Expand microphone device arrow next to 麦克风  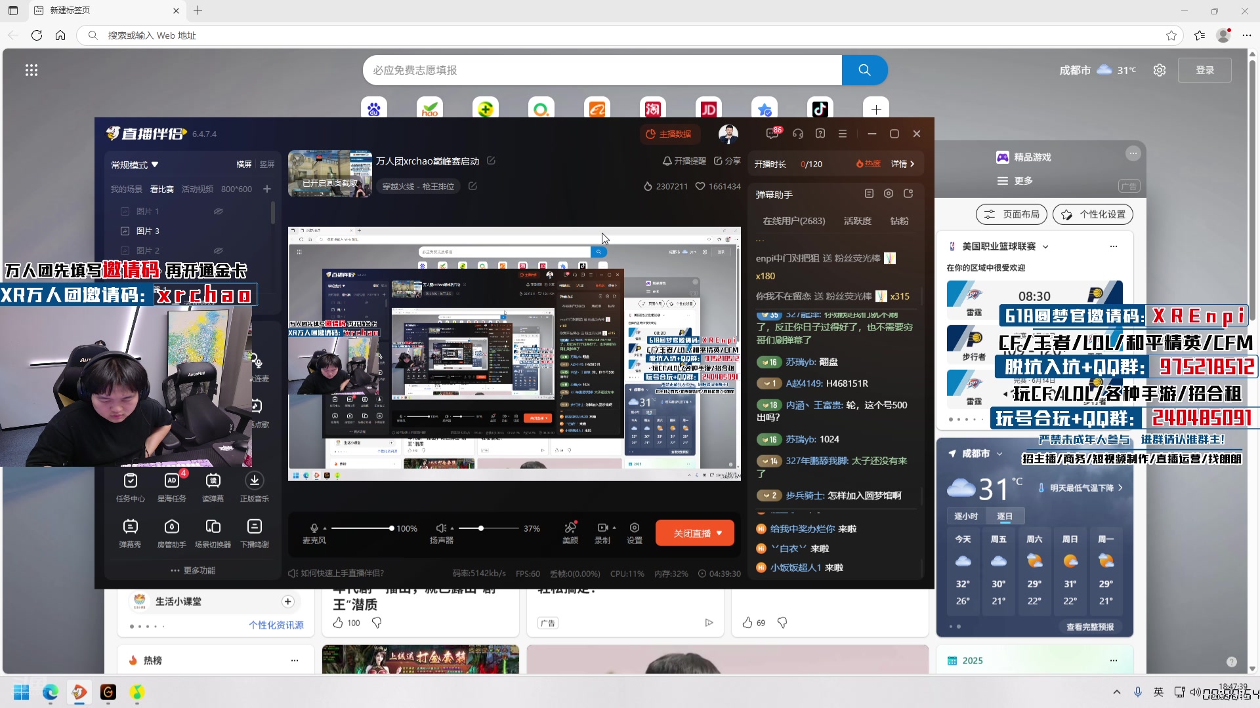coord(325,528)
